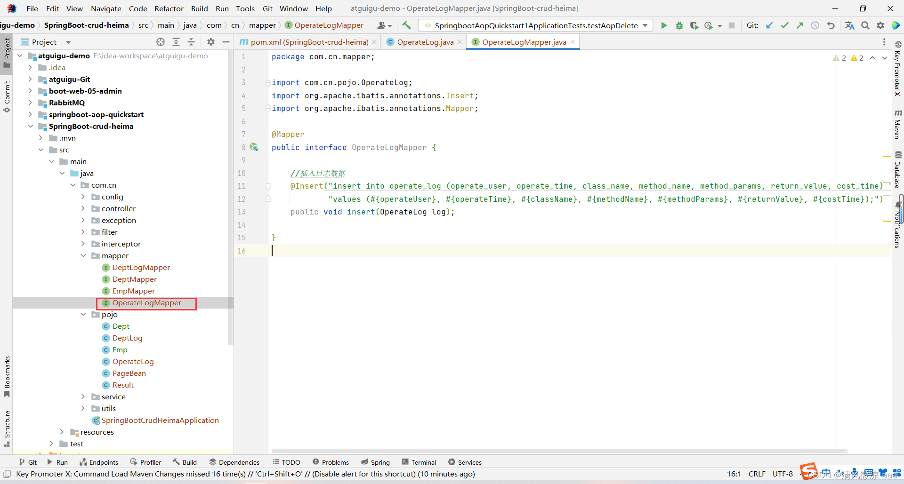904x484 pixels.
Task: Open the Navigate menu
Action: click(x=106, y=8)
